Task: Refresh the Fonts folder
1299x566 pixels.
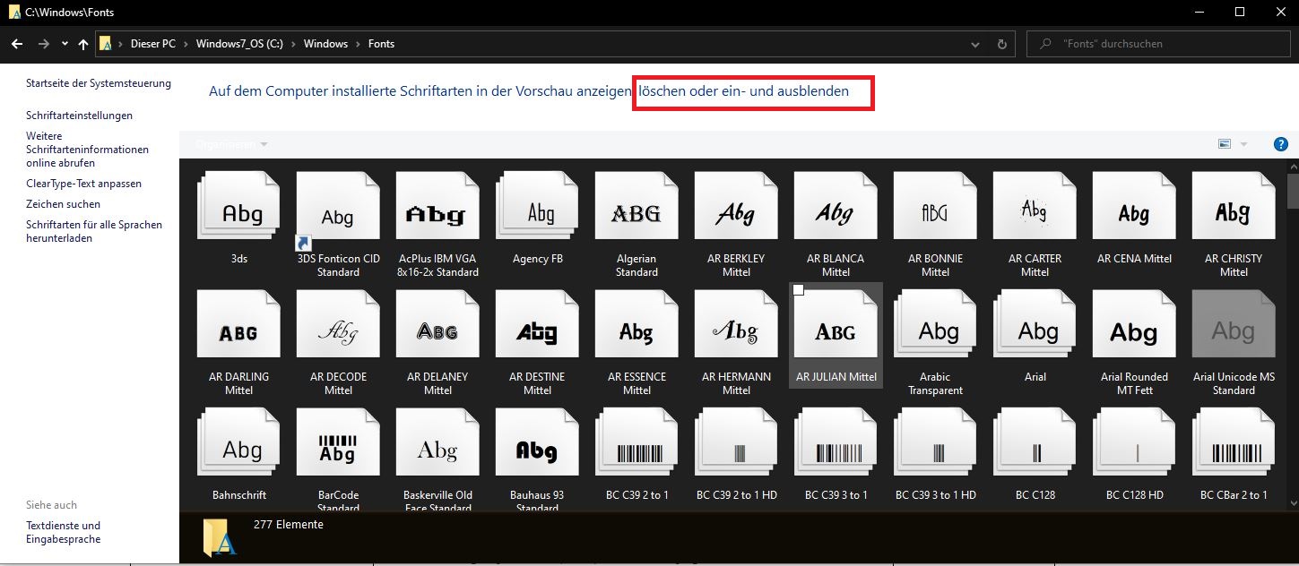Action: point(1002,44)
